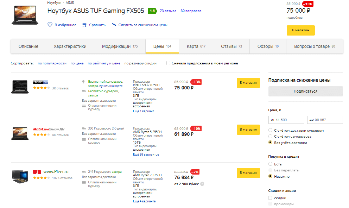The width and height of the screenshot is (349, 208).
Task: Expand 'Ещё 99 вариантов' for MobiComShop offer
Action: [146, 155]
